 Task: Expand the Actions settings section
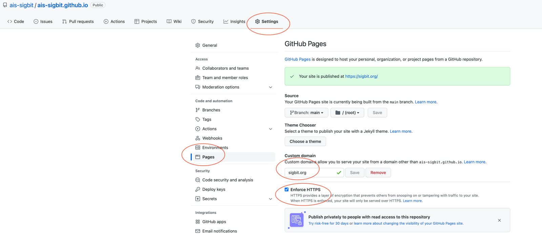[270, 129]
